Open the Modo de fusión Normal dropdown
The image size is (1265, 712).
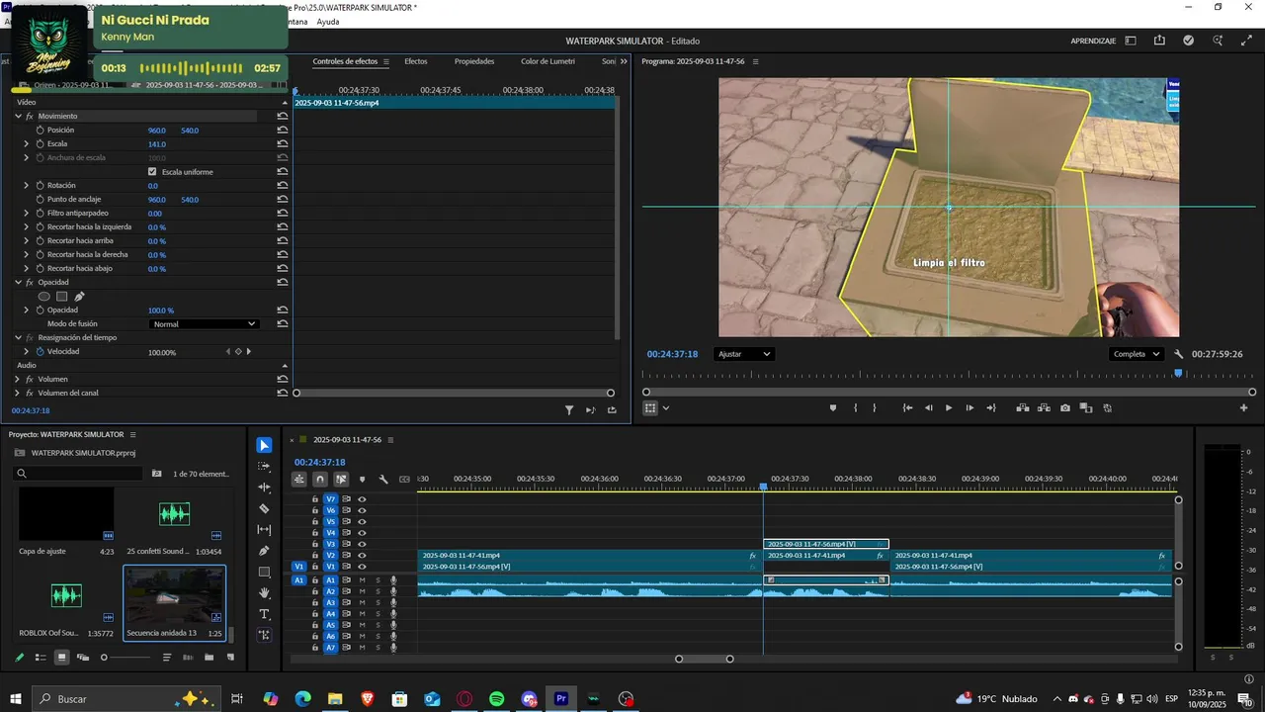tap(204, 324)
